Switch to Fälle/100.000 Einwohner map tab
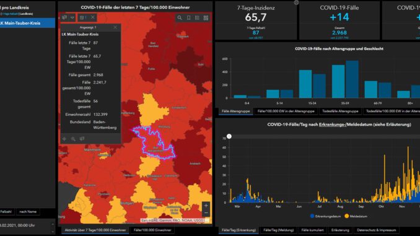 coord(152,230)
